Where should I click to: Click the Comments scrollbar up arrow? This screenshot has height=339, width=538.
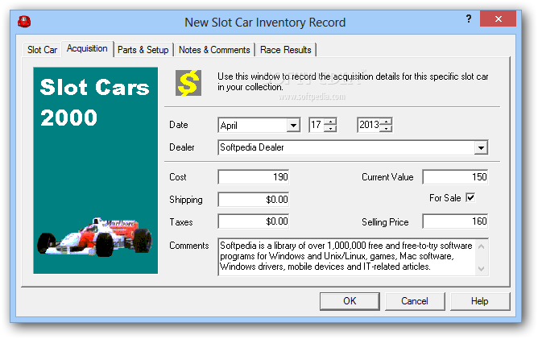482,246
